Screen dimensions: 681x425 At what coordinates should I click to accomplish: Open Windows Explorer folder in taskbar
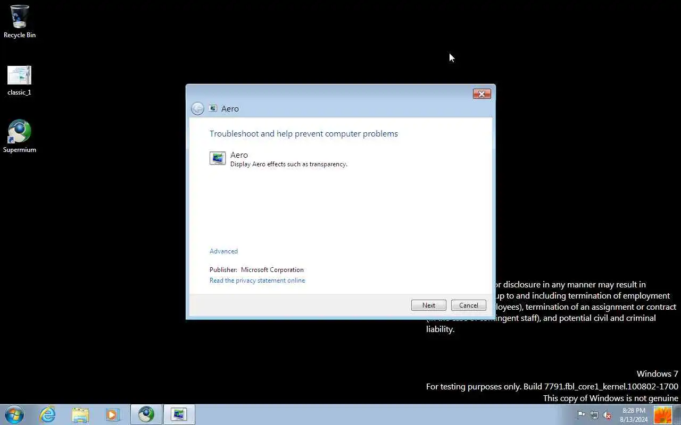pyautogui.click(x=80, y=414)
